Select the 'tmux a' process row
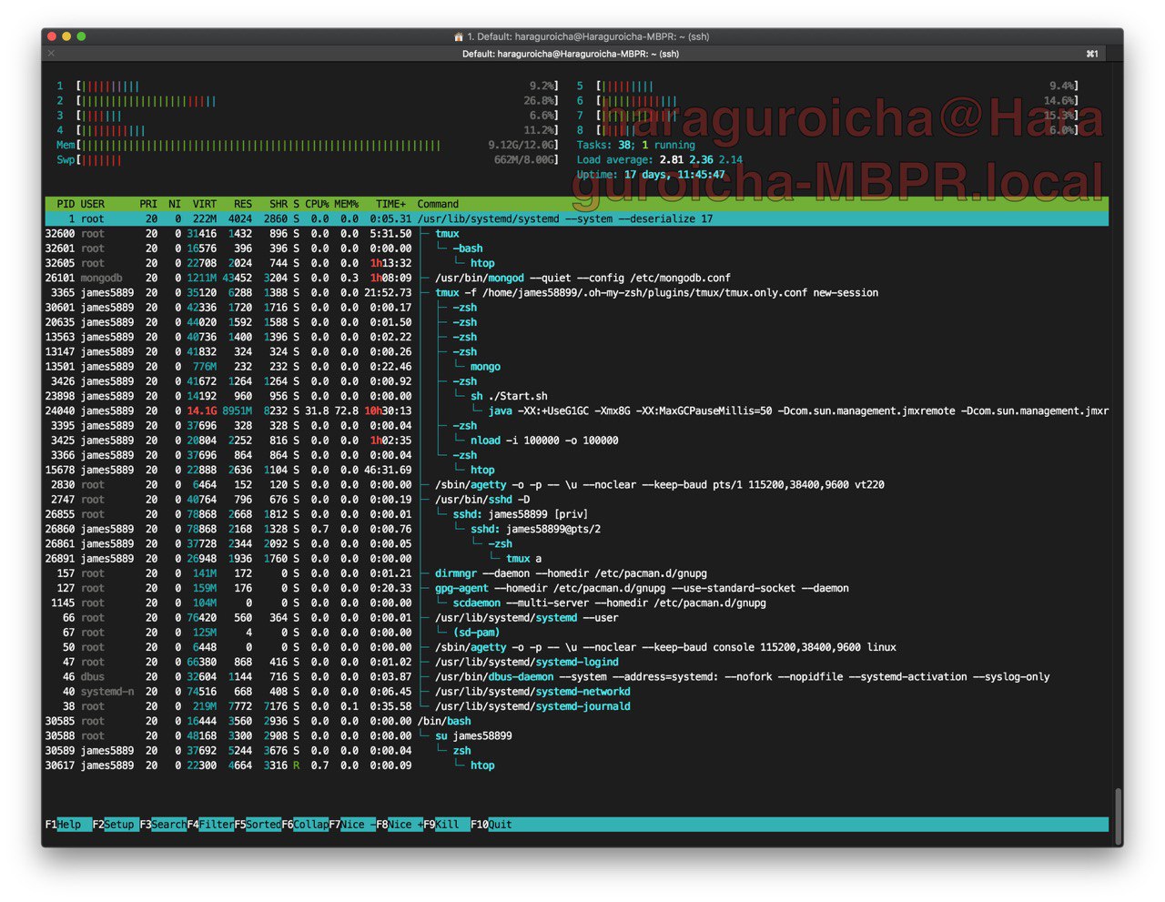The image size is (1165, 902). (x=577, y=559)
